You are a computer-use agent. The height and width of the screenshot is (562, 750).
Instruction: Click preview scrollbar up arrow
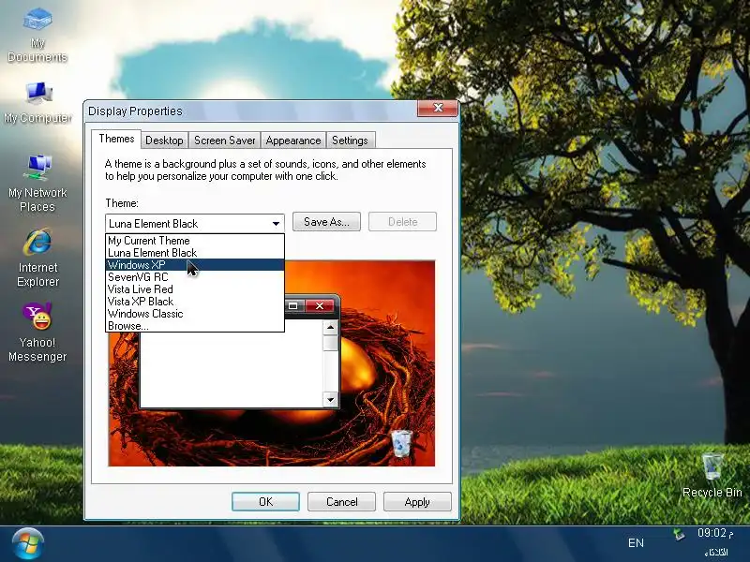(331, 327)
